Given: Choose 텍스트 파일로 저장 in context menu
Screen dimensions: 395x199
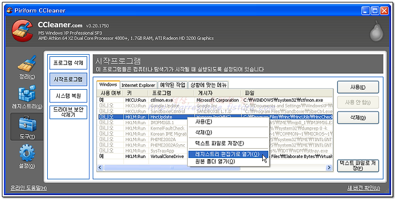Looking at the screenshot, I should [x=228, y=143].
